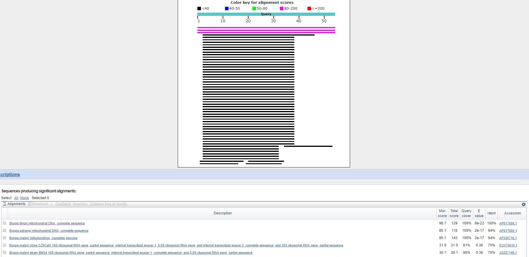529x257 pixels.
Task: Open Brugia timori mitochondrial DNA description link
Action: pos(47,223)
